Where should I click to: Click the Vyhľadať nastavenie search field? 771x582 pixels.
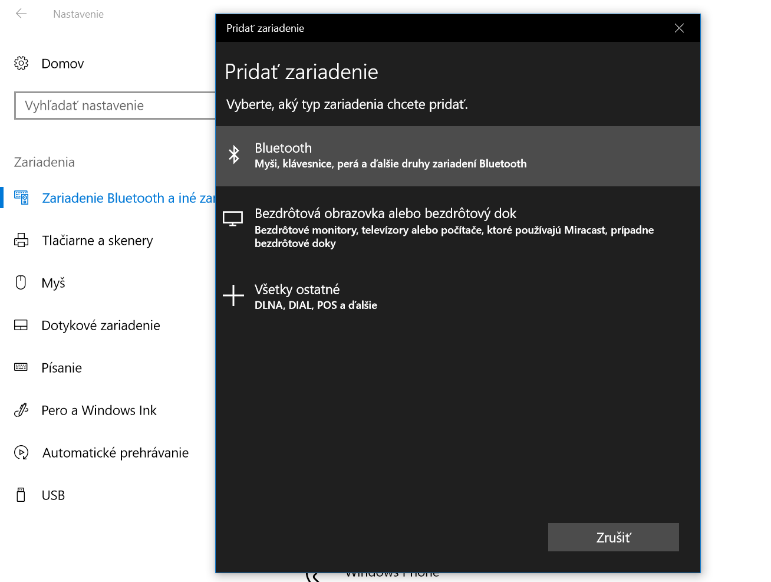click(115, 106)
